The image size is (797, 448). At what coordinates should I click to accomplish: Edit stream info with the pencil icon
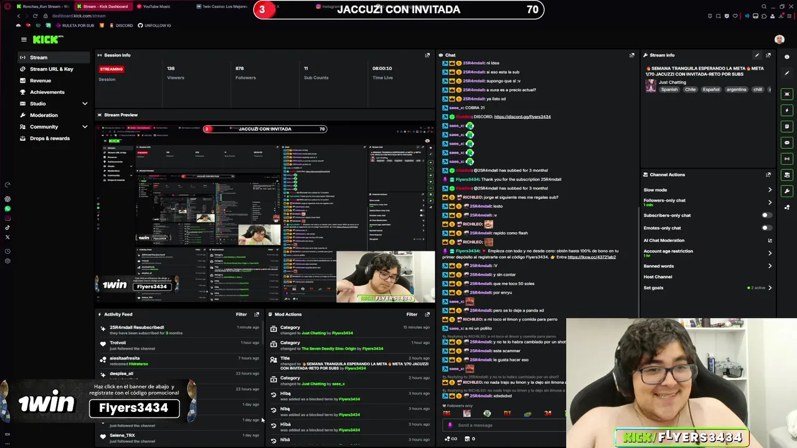coord(757,55)
